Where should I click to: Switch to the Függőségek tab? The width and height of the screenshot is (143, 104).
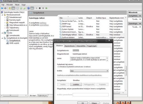tap(92, 46)
